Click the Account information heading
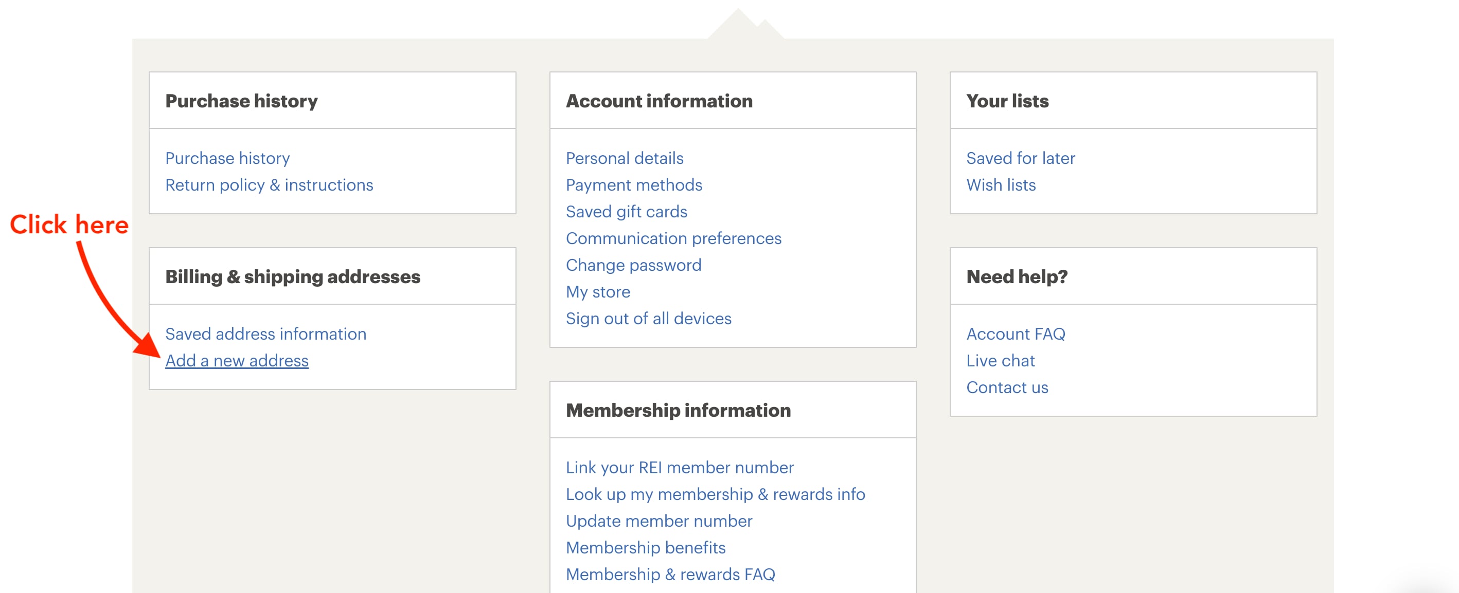The image size is (1459, 593). [659, 101]
